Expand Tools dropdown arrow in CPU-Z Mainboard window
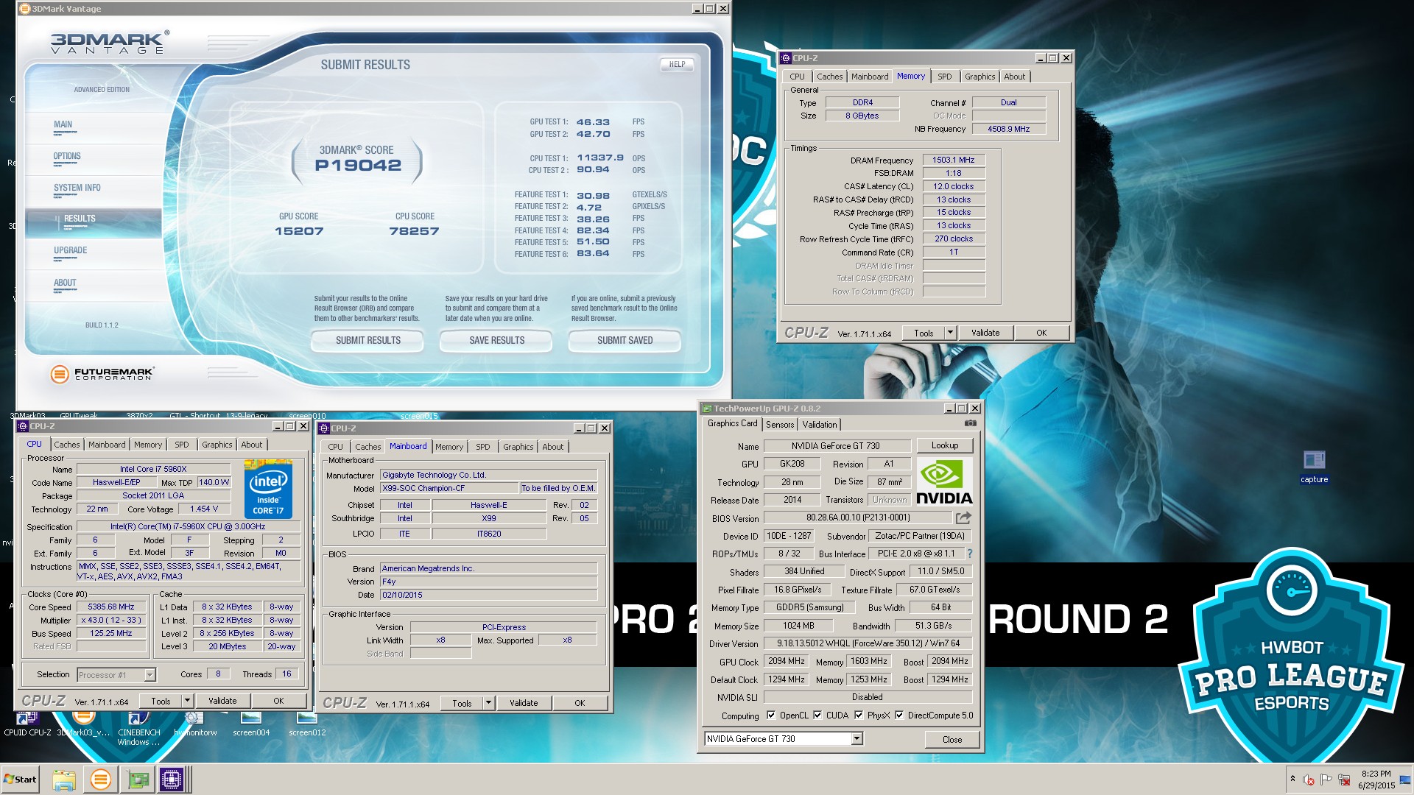Viewport: 1414px width, 795px height. tap(488, 703)
